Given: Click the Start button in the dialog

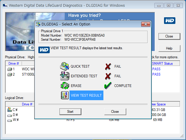Looking at the screenshot, I should coord(70,112).
